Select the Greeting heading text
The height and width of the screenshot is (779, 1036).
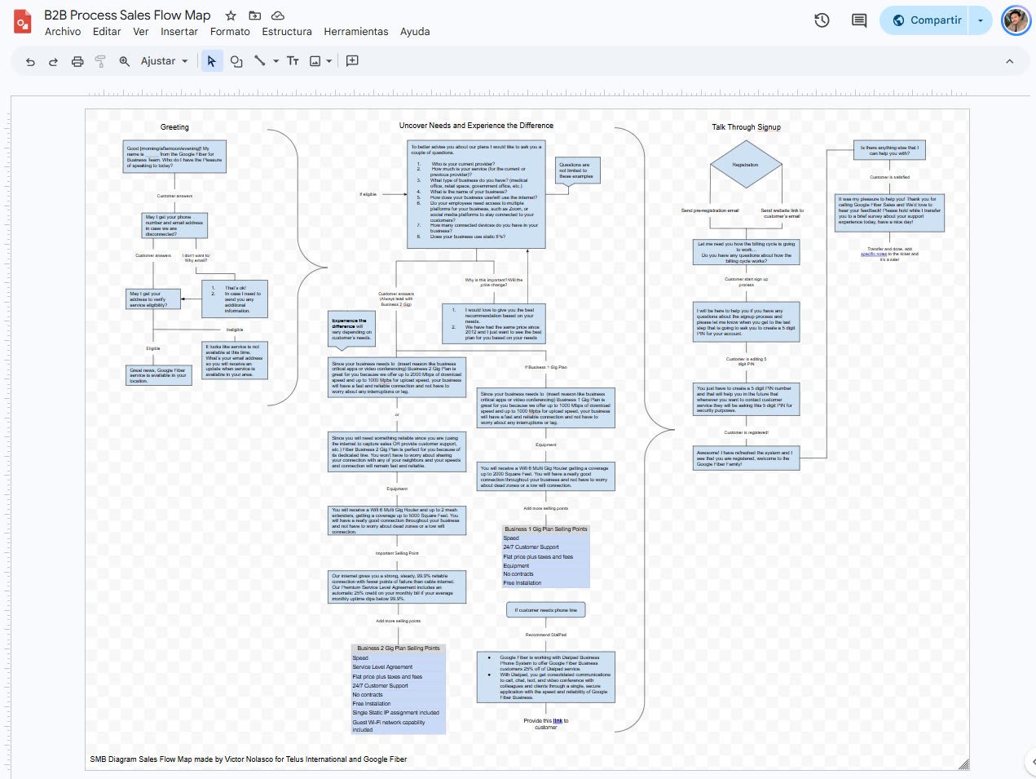coord(174,127)
